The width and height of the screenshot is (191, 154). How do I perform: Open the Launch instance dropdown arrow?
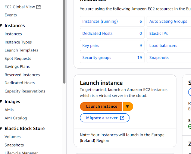point(128,107)
